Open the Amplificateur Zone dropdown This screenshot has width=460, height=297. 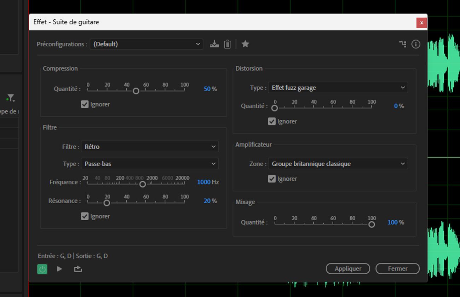click(338, 164)
